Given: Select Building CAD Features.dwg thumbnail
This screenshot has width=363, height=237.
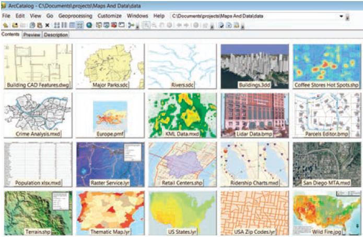Looking at the screenshot, I should [x=38, y=67].
